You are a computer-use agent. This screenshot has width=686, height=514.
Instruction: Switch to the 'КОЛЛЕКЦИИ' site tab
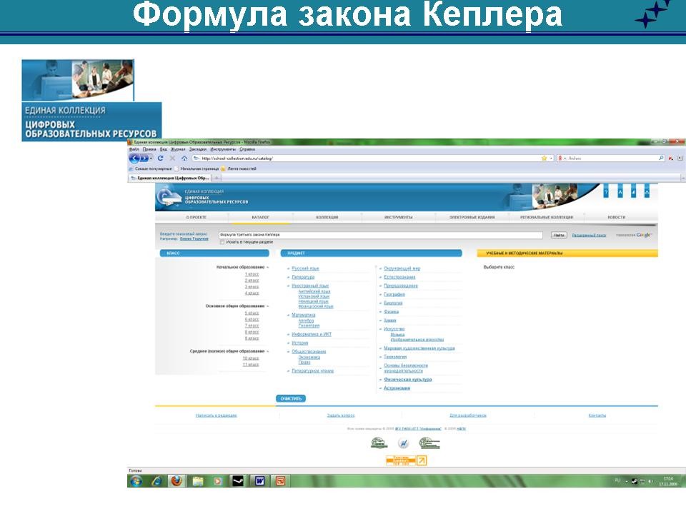click(x=327, y=217)
